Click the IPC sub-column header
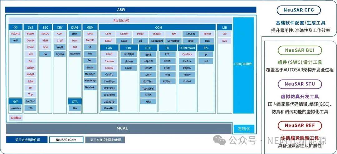The height and width of the screenshot is (154, 337). (206, 48)
